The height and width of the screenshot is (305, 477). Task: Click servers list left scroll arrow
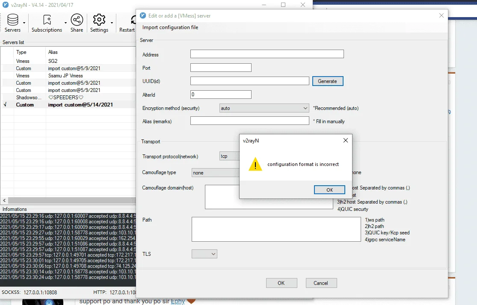tap(4, 200)
